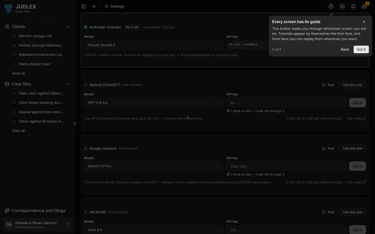Screen dimensions: 375x234
Task: Click the Google Gemini status dot
Action: pos(86,149)
